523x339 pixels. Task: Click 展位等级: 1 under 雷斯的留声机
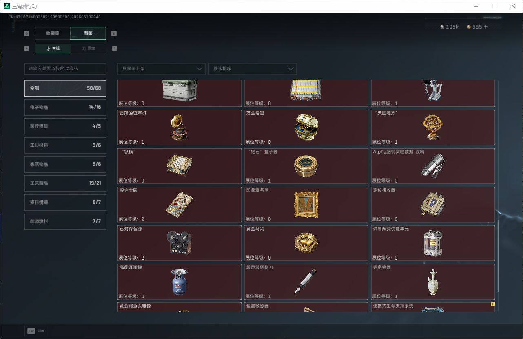pyautogui.click(x=131, y=142)
